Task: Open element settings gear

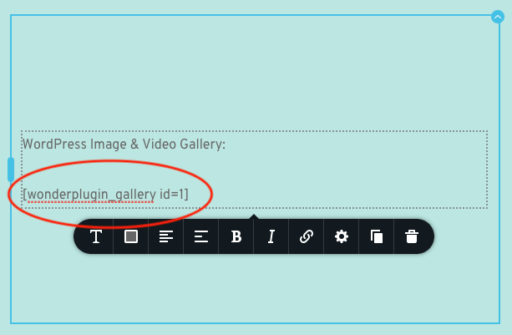Action: coord(342,236)
